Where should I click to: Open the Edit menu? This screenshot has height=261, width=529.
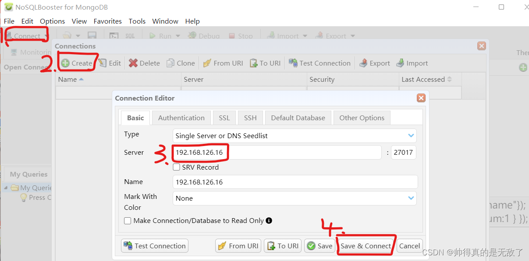pos(27,21)
